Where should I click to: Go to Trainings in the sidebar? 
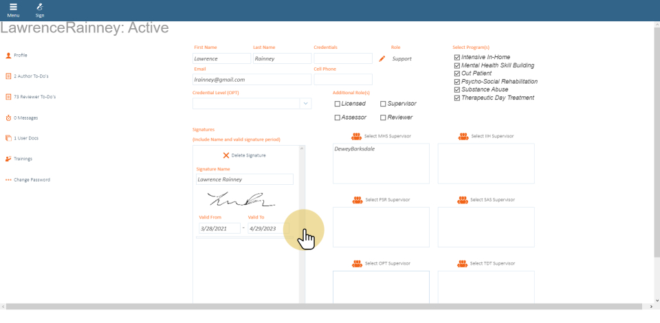pos(23,159)
